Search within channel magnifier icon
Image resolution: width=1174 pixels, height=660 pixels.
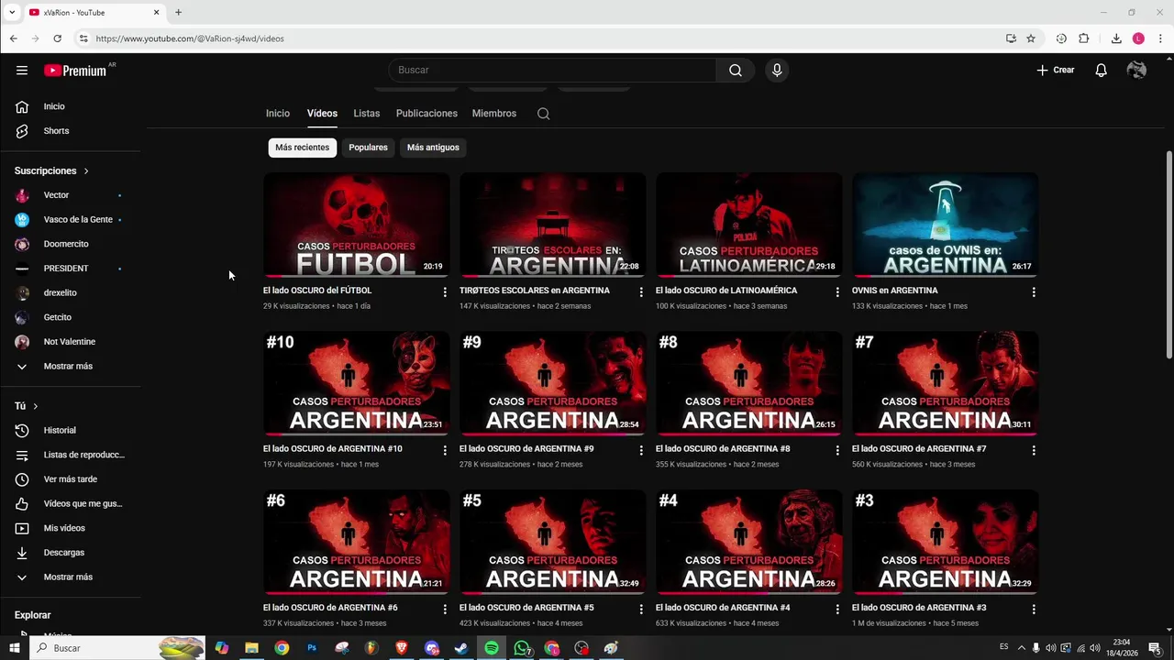click(x=543, y=114)
